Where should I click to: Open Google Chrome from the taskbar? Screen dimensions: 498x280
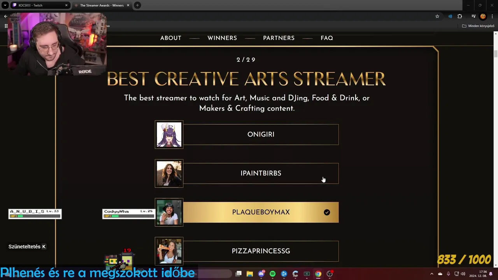coord(318,274)
